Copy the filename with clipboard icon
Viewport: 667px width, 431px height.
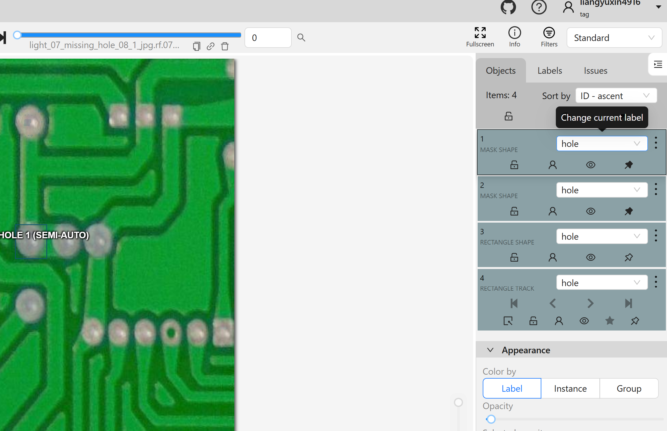(x=196, y=46)
